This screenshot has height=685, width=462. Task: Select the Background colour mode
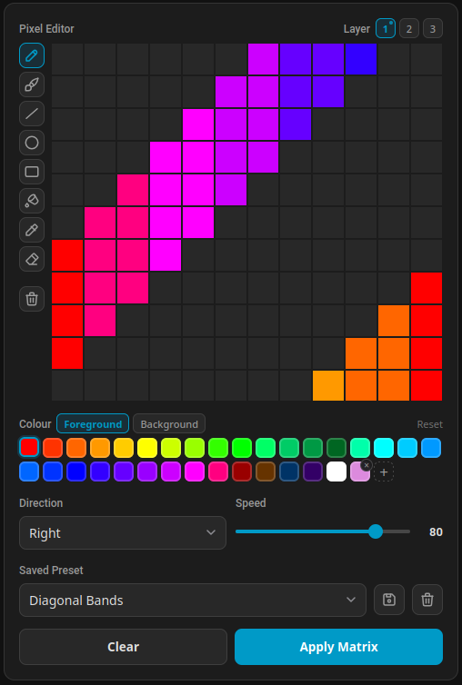point(169,423)
